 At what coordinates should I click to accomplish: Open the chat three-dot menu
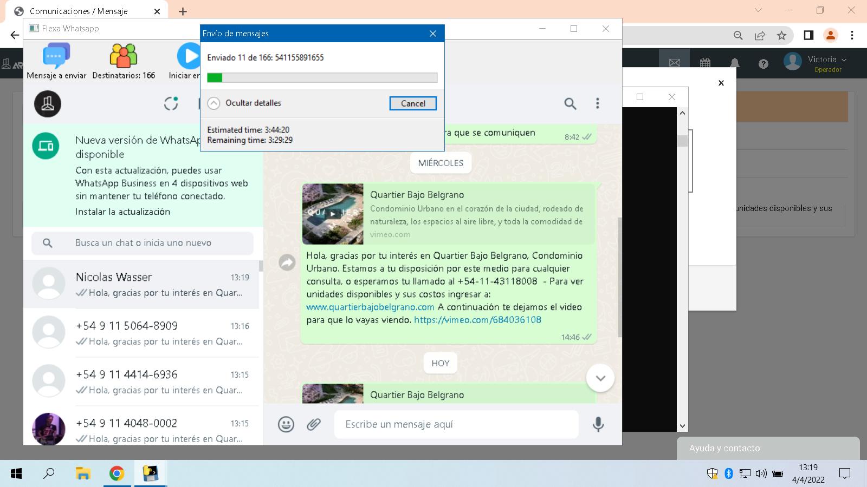click(x=598, y=103)
